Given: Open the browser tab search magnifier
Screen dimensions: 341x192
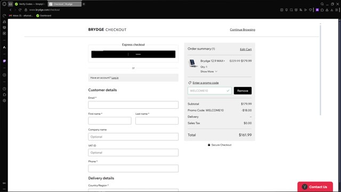Looking at the screenshot, I should coord(322,4).
